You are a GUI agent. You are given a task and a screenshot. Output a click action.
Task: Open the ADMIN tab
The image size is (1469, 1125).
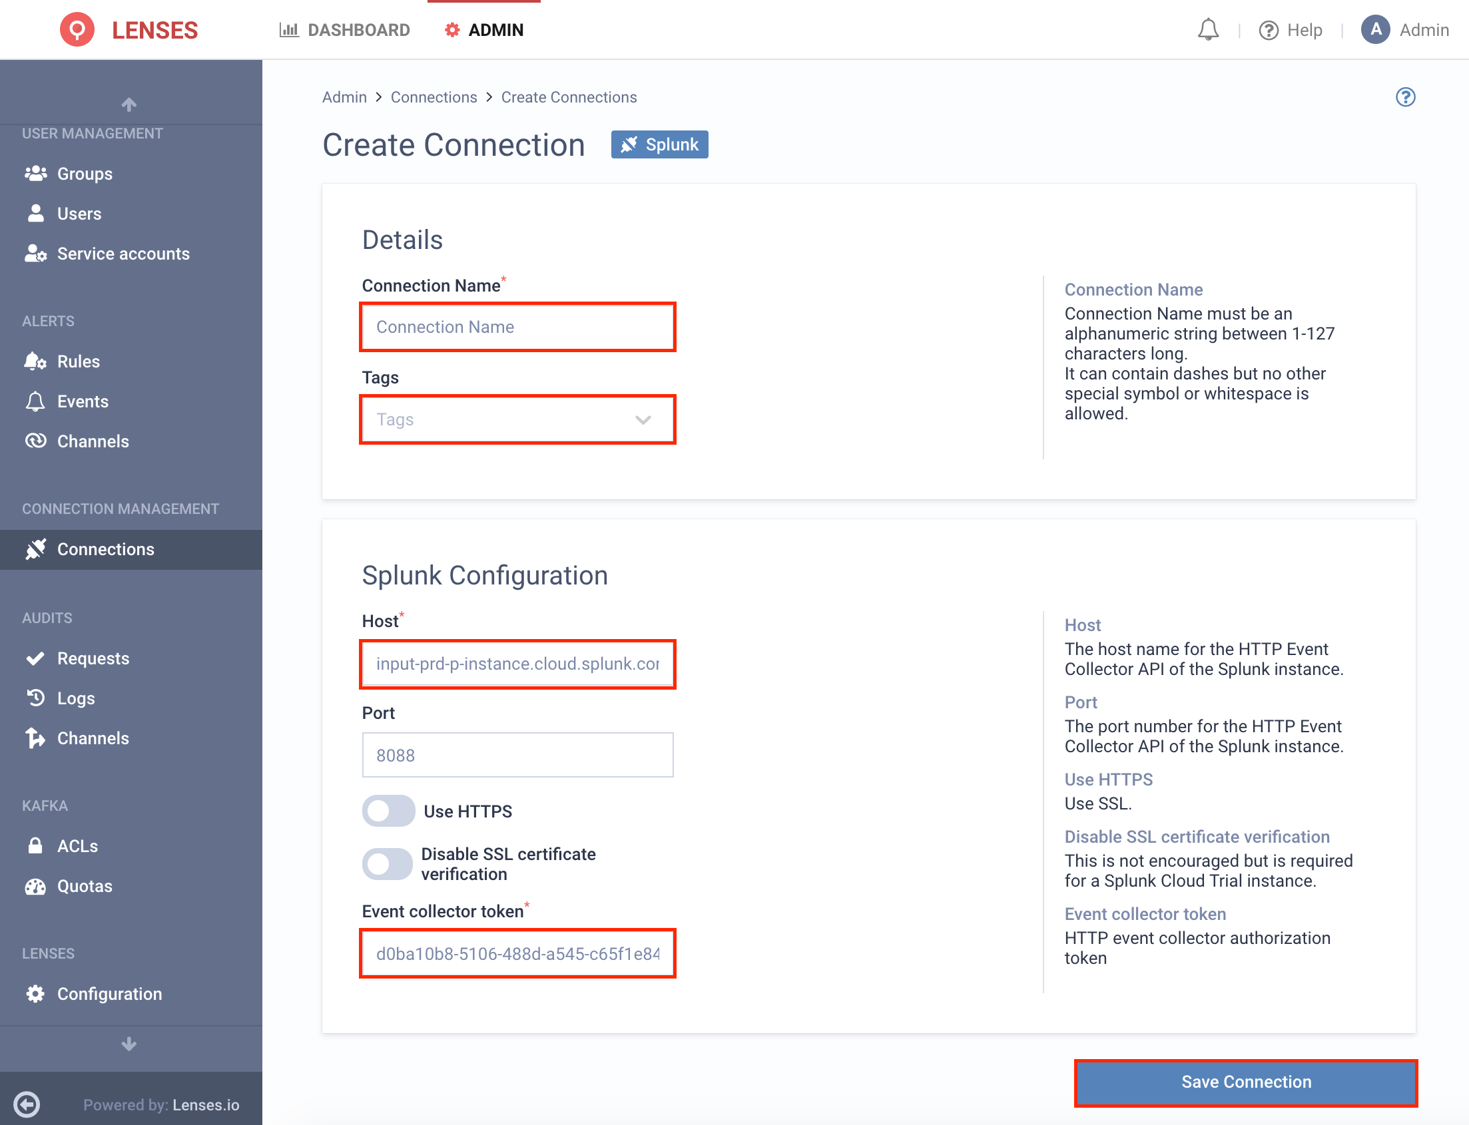483,30
